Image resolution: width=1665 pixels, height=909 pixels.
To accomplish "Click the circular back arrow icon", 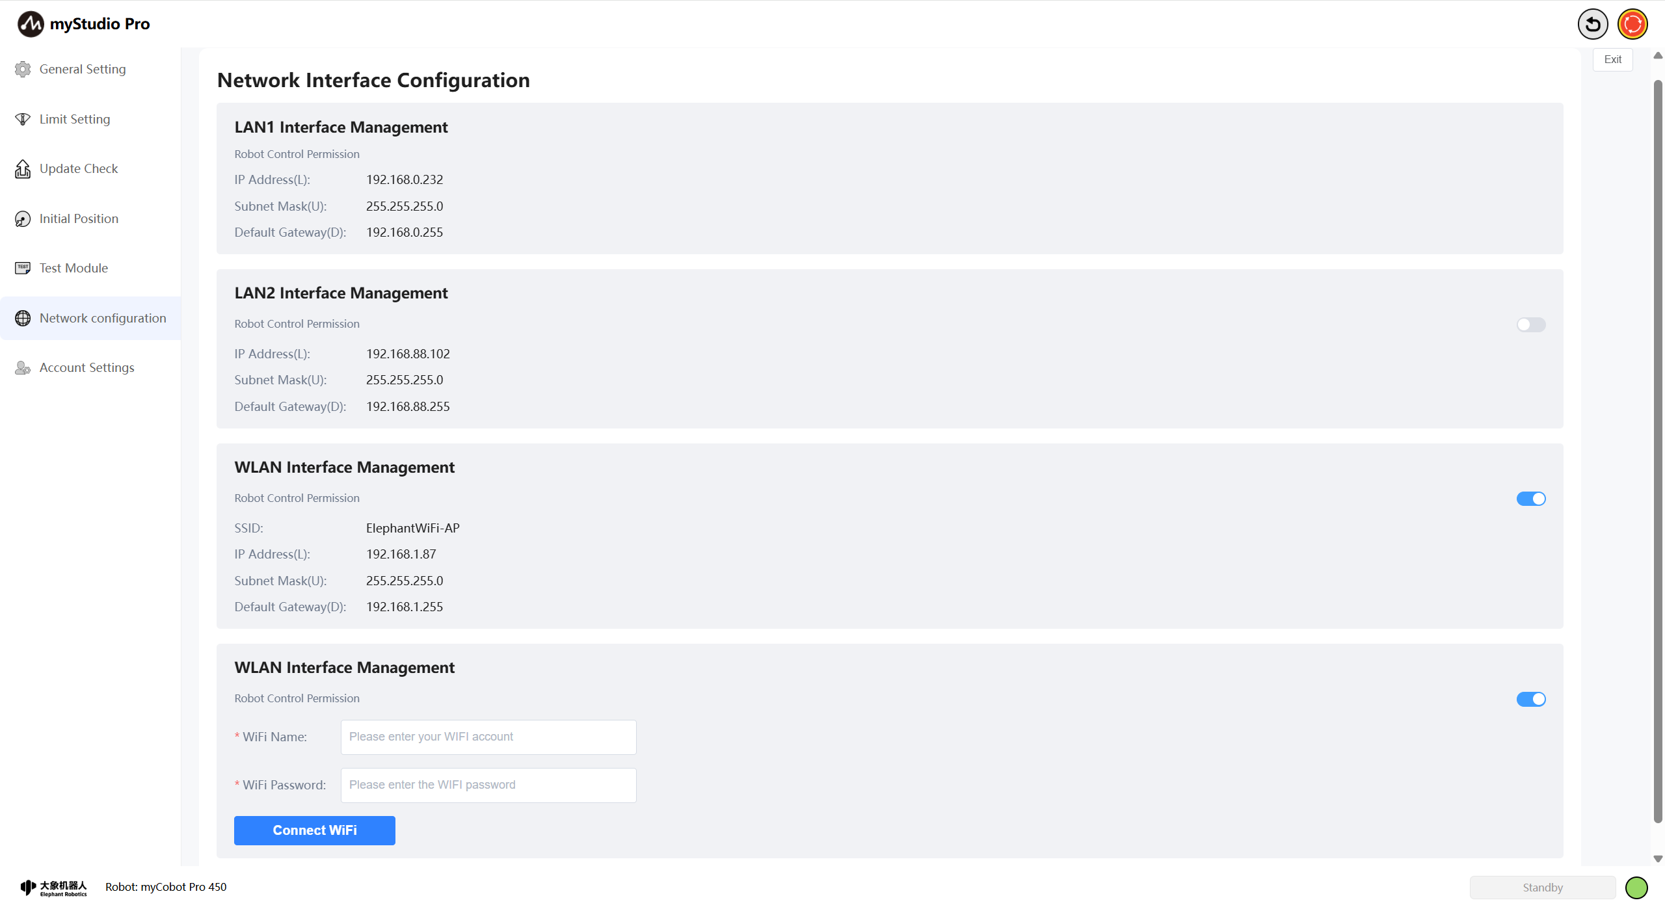I will click(x=1593, y=25).
